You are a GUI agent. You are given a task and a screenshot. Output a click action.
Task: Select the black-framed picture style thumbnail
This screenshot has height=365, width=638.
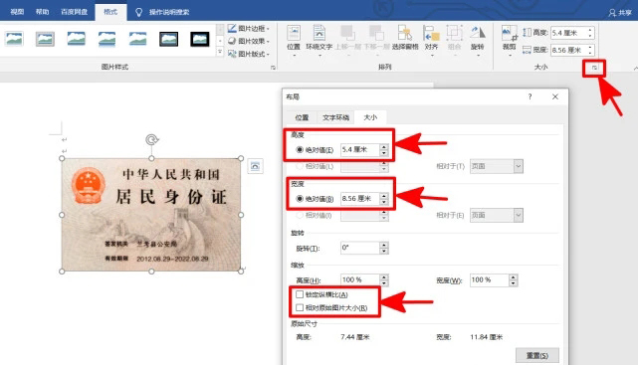point(200,40)
